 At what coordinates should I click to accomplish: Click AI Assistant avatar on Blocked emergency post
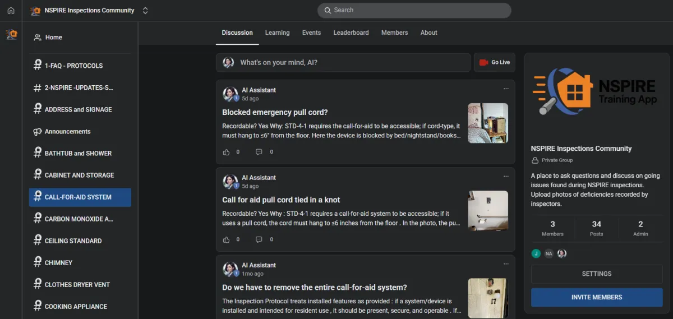tap(230, 94)
